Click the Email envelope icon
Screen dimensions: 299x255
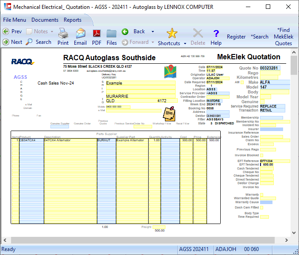(x=80, y=33)
